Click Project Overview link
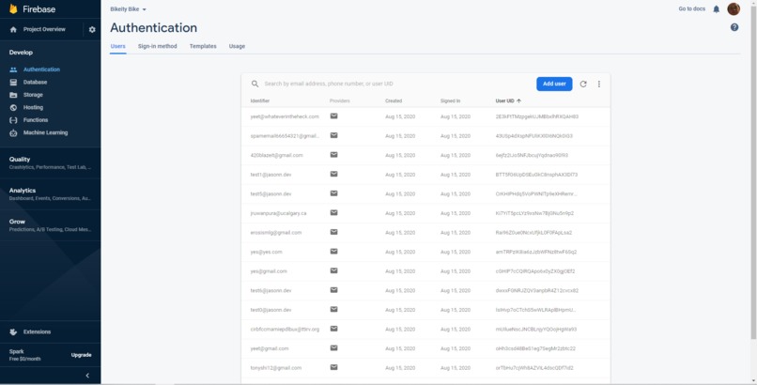This screenshot has width=757, height=385. pyautogui.click(x=44, y=29)
